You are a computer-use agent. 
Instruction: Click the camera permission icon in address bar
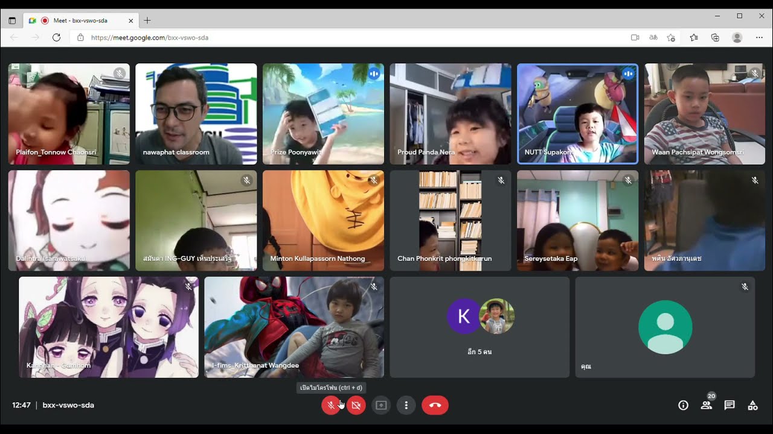635,37
